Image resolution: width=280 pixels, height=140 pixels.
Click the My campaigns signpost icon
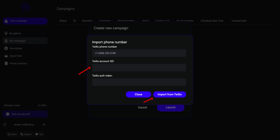click(x=6, y=41)
